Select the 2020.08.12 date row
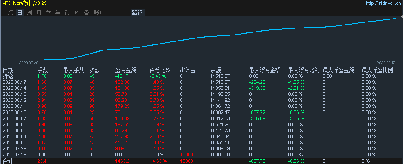The height and width of the screenshot is (164, 403). pos(14,101)
